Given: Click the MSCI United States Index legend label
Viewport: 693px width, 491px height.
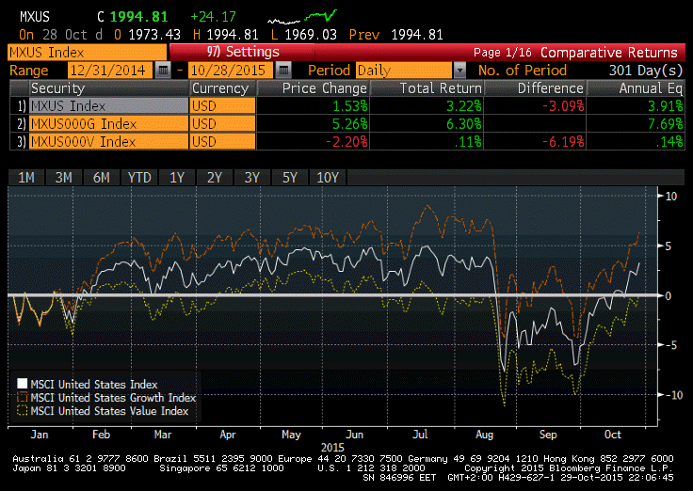Looking at the screenshot, I should (x=94, y=384).
